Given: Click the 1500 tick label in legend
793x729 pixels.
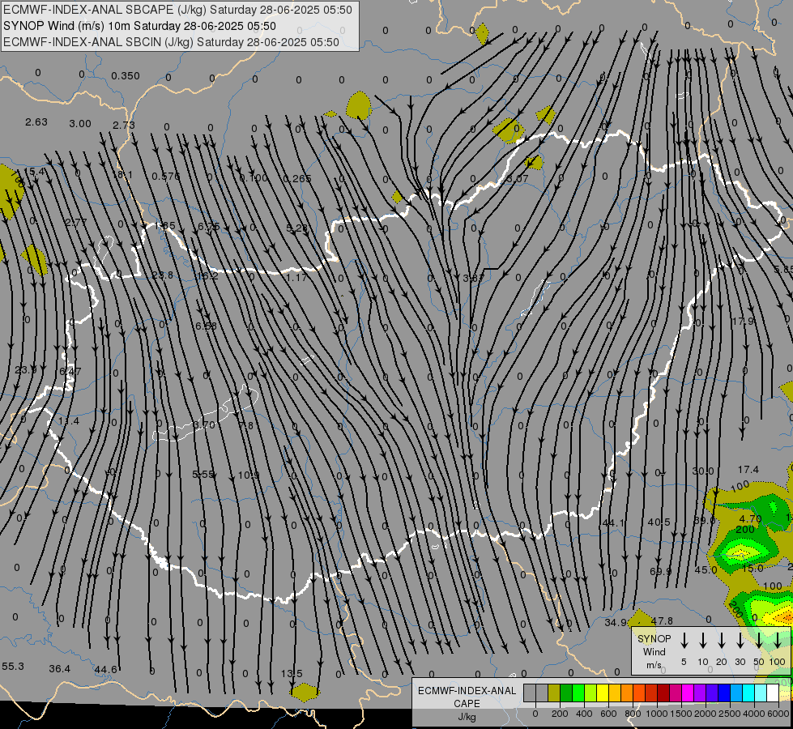Looking at the screenshot, I should point(681,714).
